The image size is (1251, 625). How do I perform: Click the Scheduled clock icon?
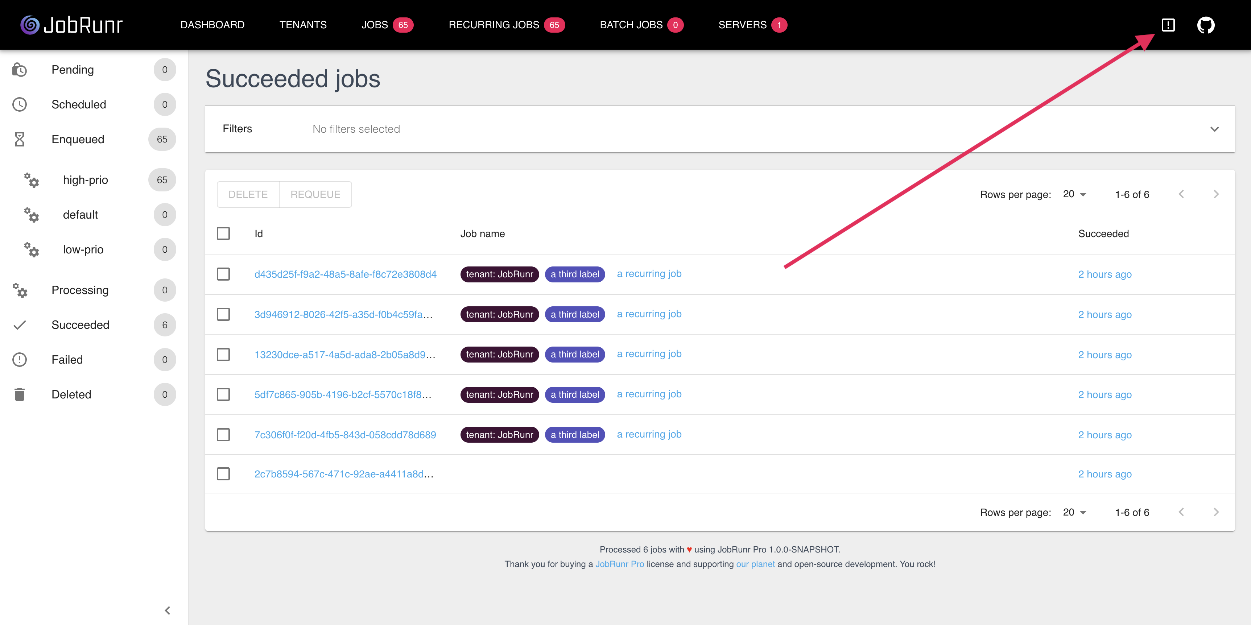pos(21,104)
